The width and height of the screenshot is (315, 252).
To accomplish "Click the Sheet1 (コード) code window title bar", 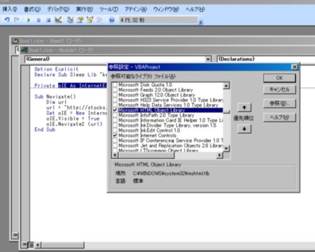I will (x=163, y=41).
